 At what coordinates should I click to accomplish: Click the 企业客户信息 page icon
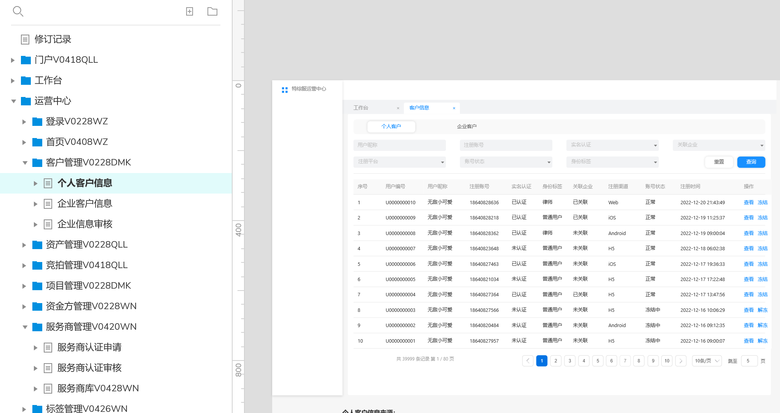click(x=48, y=204)
